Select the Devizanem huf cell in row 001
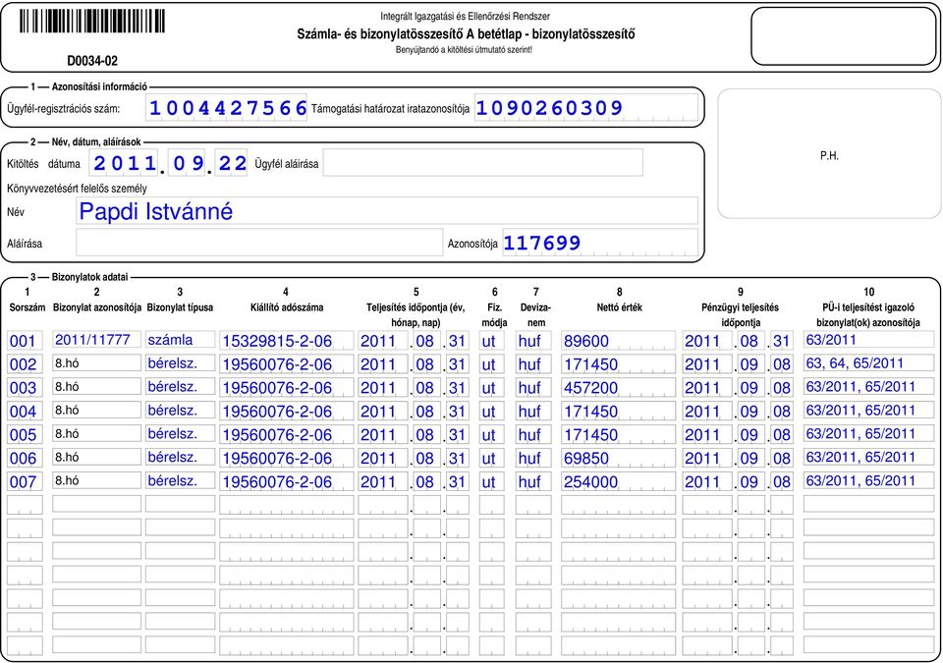 pyautogui.click(x=532, y=341)
